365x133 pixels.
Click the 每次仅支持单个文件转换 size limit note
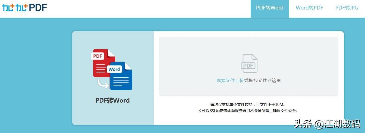click(x=248, y=104)
